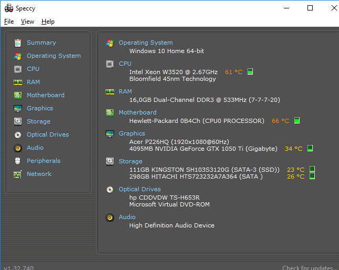
Task: View Graphics section from sidebar
Action: [x=40, y=108]
